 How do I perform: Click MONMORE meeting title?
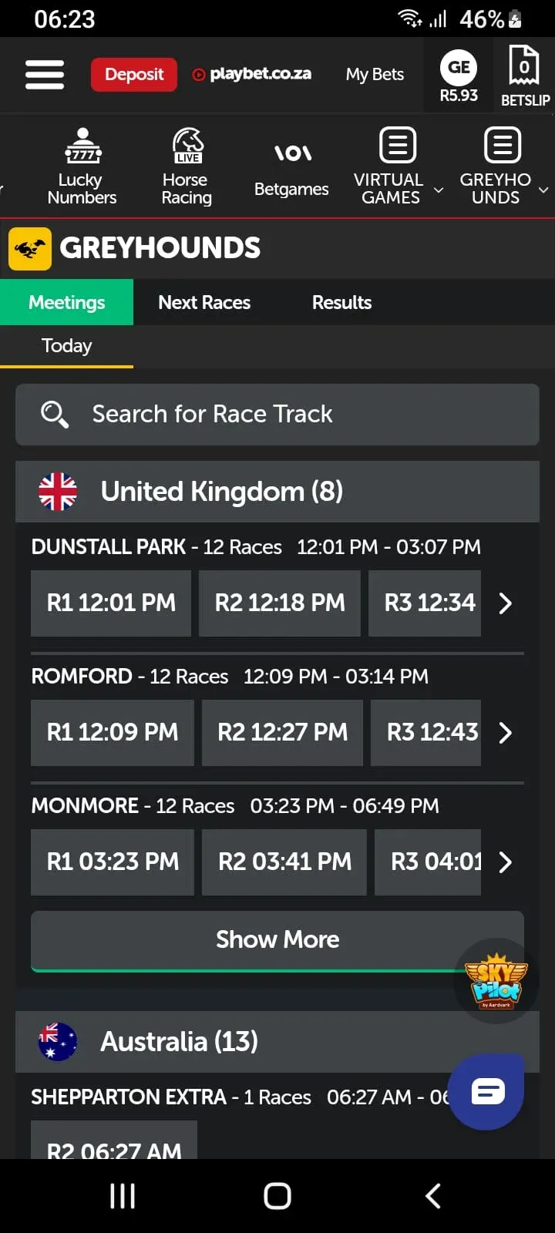[85, 806]
